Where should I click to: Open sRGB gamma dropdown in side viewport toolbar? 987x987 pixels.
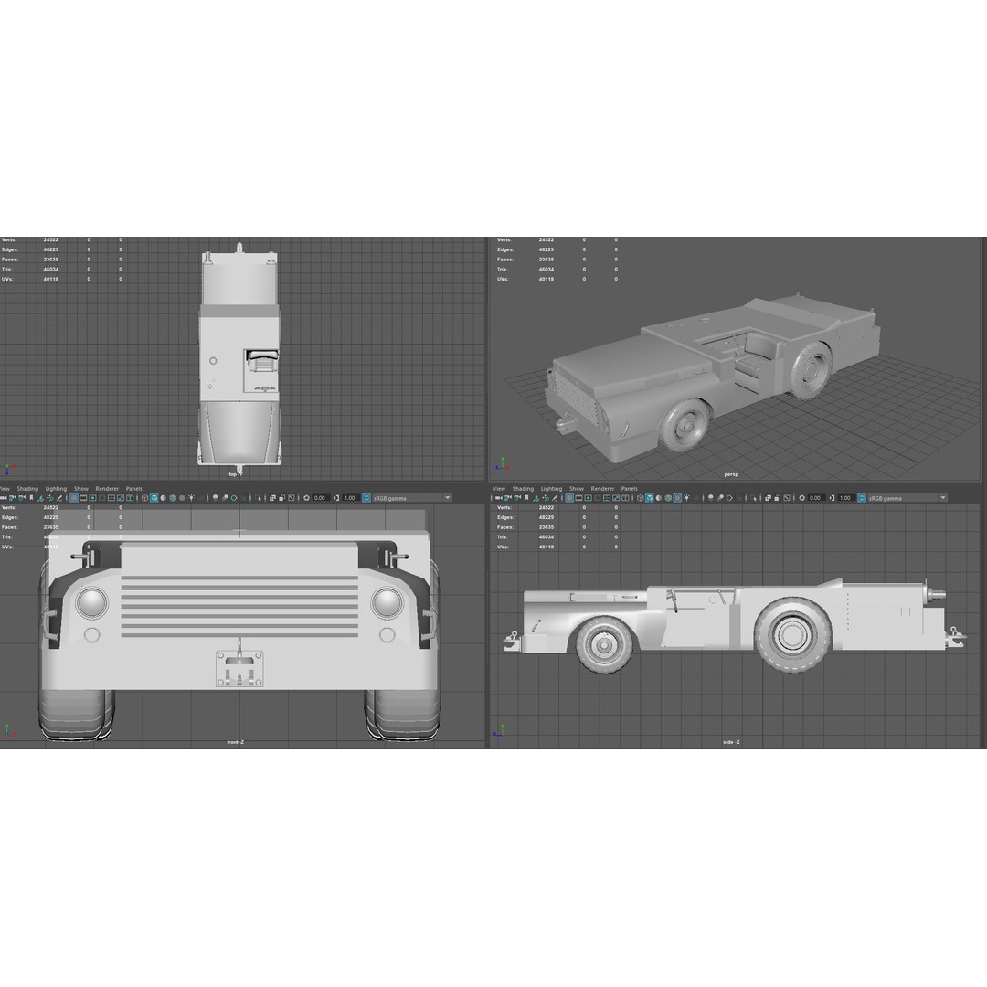pos(908,498)
